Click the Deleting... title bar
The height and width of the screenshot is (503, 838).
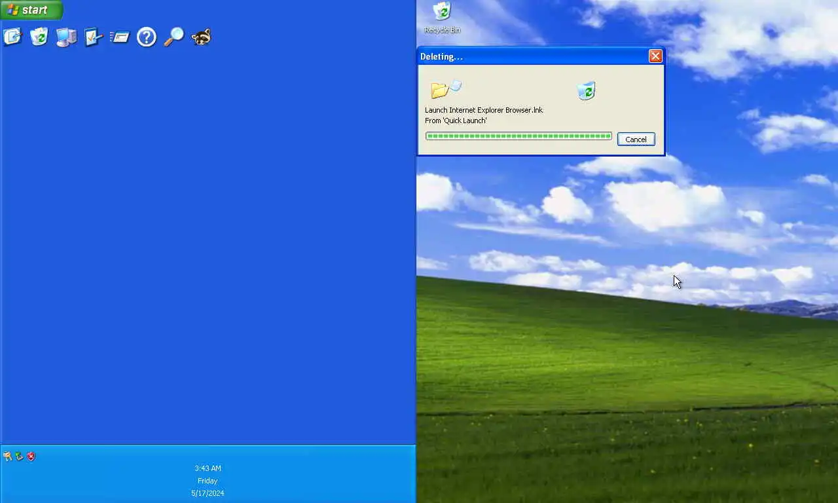[541, 56]
